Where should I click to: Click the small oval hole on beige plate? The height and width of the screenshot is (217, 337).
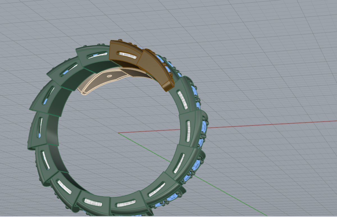(x=108, y=76)
